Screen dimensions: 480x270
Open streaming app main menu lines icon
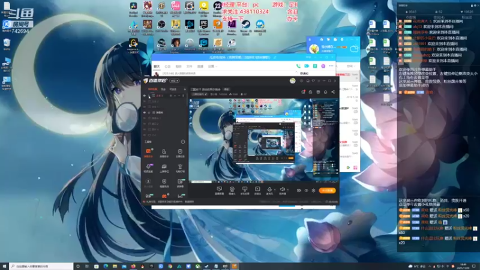click(x=319, y=81)
